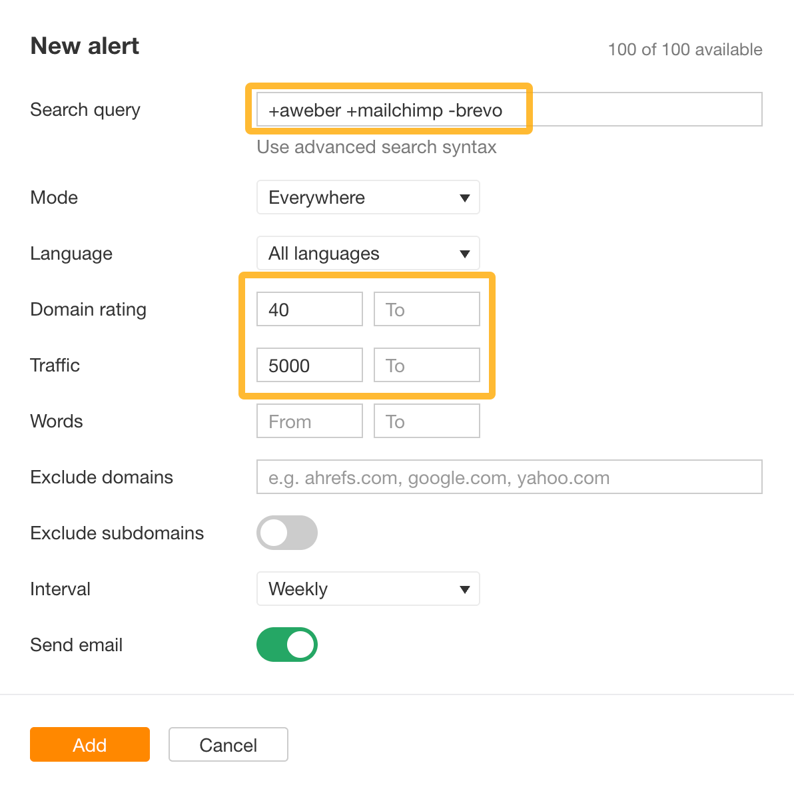794x791 pixels.
Task: Toggle email notifications off
Action: [286, 645]
